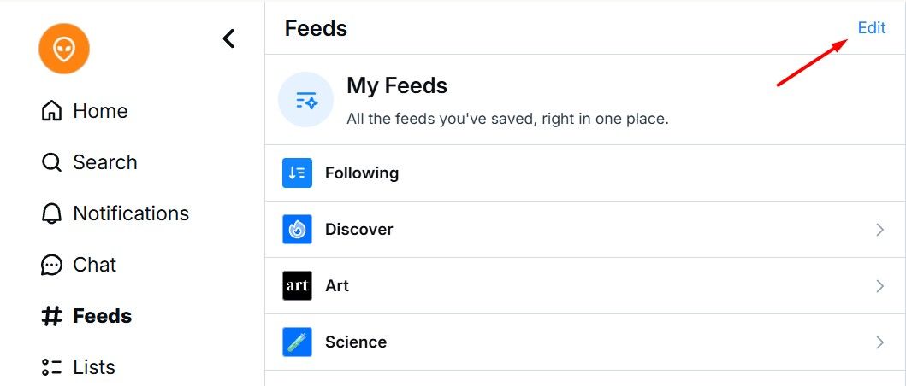Go to the Home menu label
This screenshot has width=906, height=386.
click(x=100, y=111)
